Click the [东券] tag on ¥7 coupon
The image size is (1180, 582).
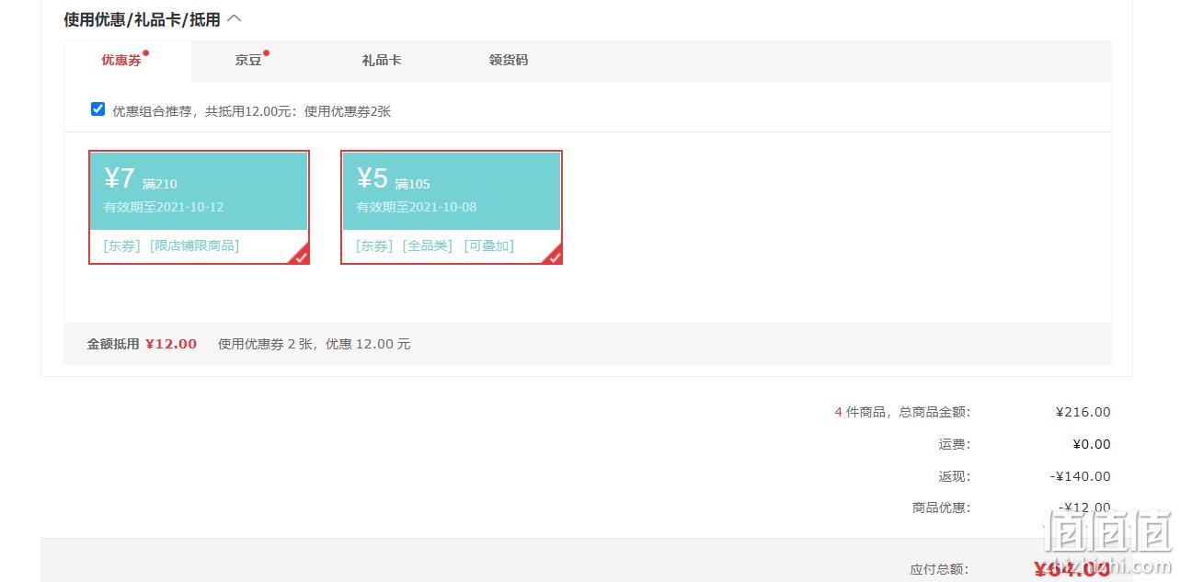122,245
